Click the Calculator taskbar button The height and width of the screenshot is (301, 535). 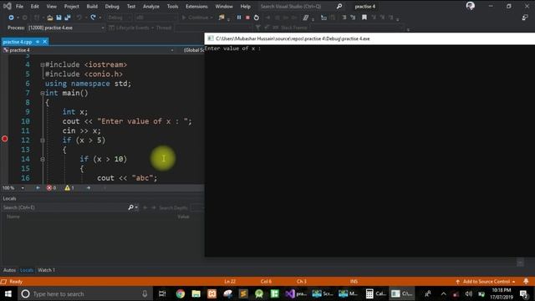pos(375,293)
